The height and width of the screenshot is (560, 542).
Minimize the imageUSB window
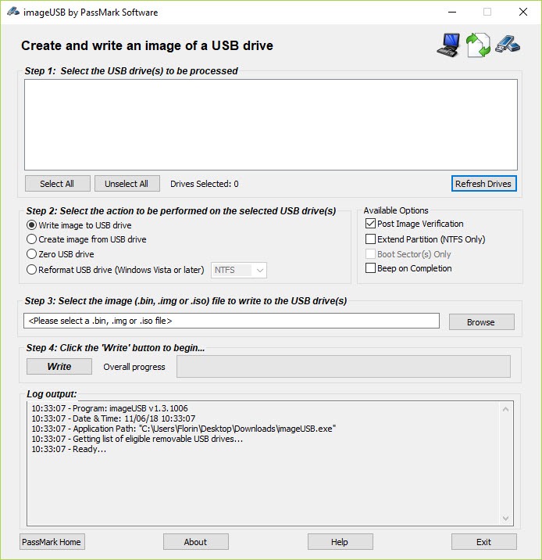click(452, 12)
